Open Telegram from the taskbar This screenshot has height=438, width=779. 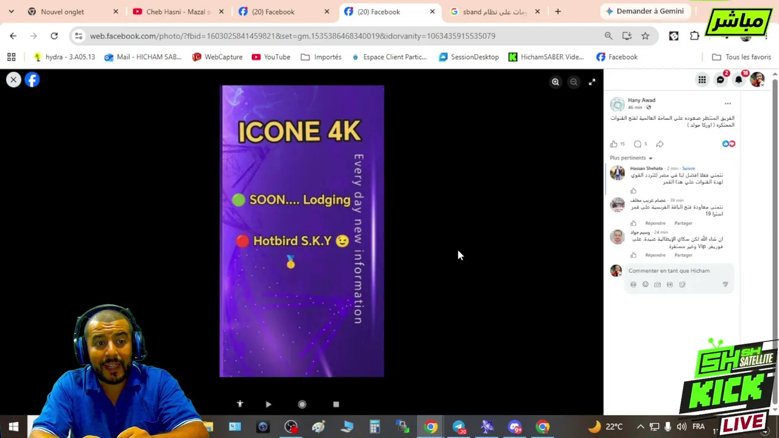tap(459, 427)
